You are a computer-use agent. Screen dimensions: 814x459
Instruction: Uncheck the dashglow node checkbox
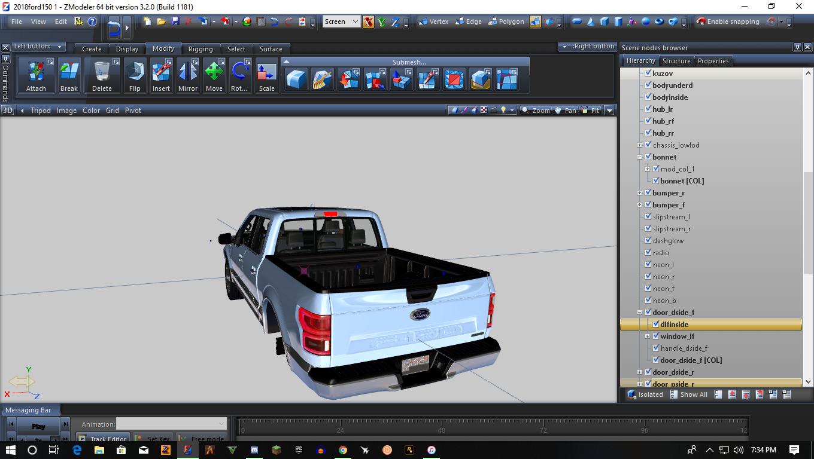click(x=648, y=241)
